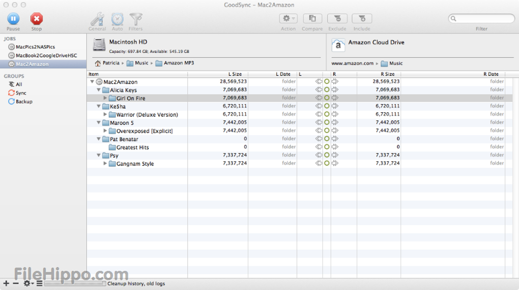Screen dimensions: 519x290
Task: Set left-arrow direction for Alicia Keys row
Action: pyautogui.click(x=319, y=89)
